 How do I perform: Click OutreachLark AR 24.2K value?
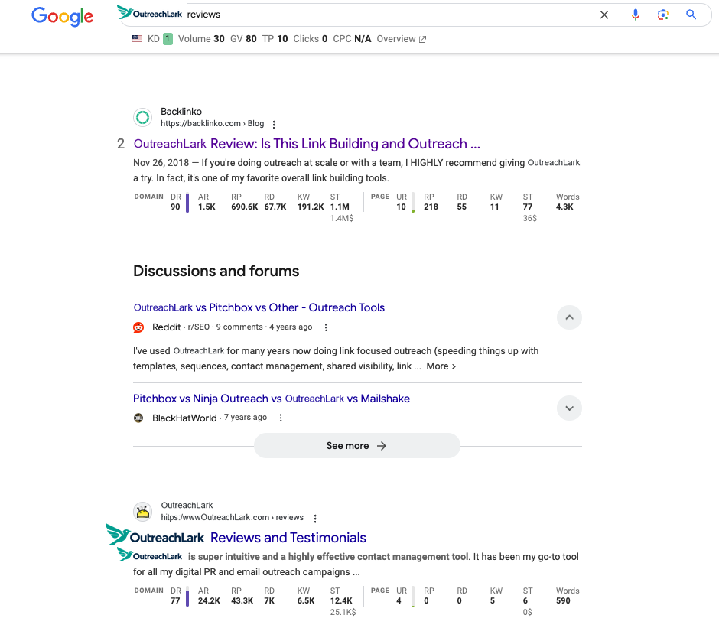(x=209, y=601)
